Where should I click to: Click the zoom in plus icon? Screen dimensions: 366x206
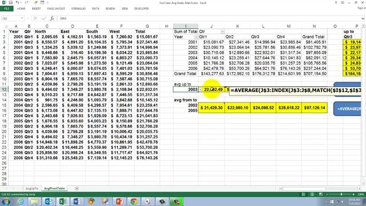[353, 195]
